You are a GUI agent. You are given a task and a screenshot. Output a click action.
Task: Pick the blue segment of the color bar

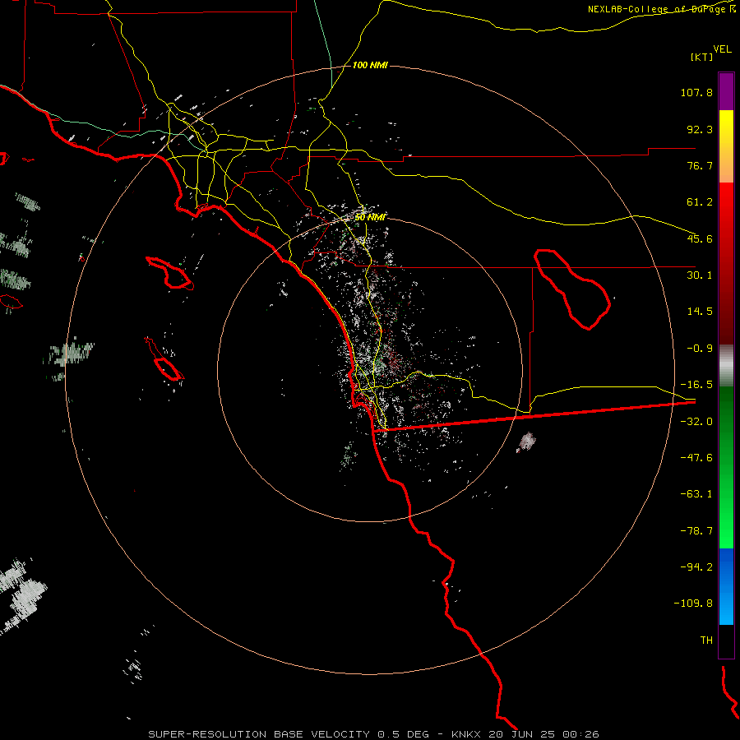click(726, 585)
